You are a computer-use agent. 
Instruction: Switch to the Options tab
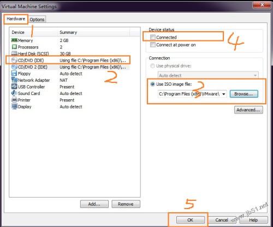37,20
